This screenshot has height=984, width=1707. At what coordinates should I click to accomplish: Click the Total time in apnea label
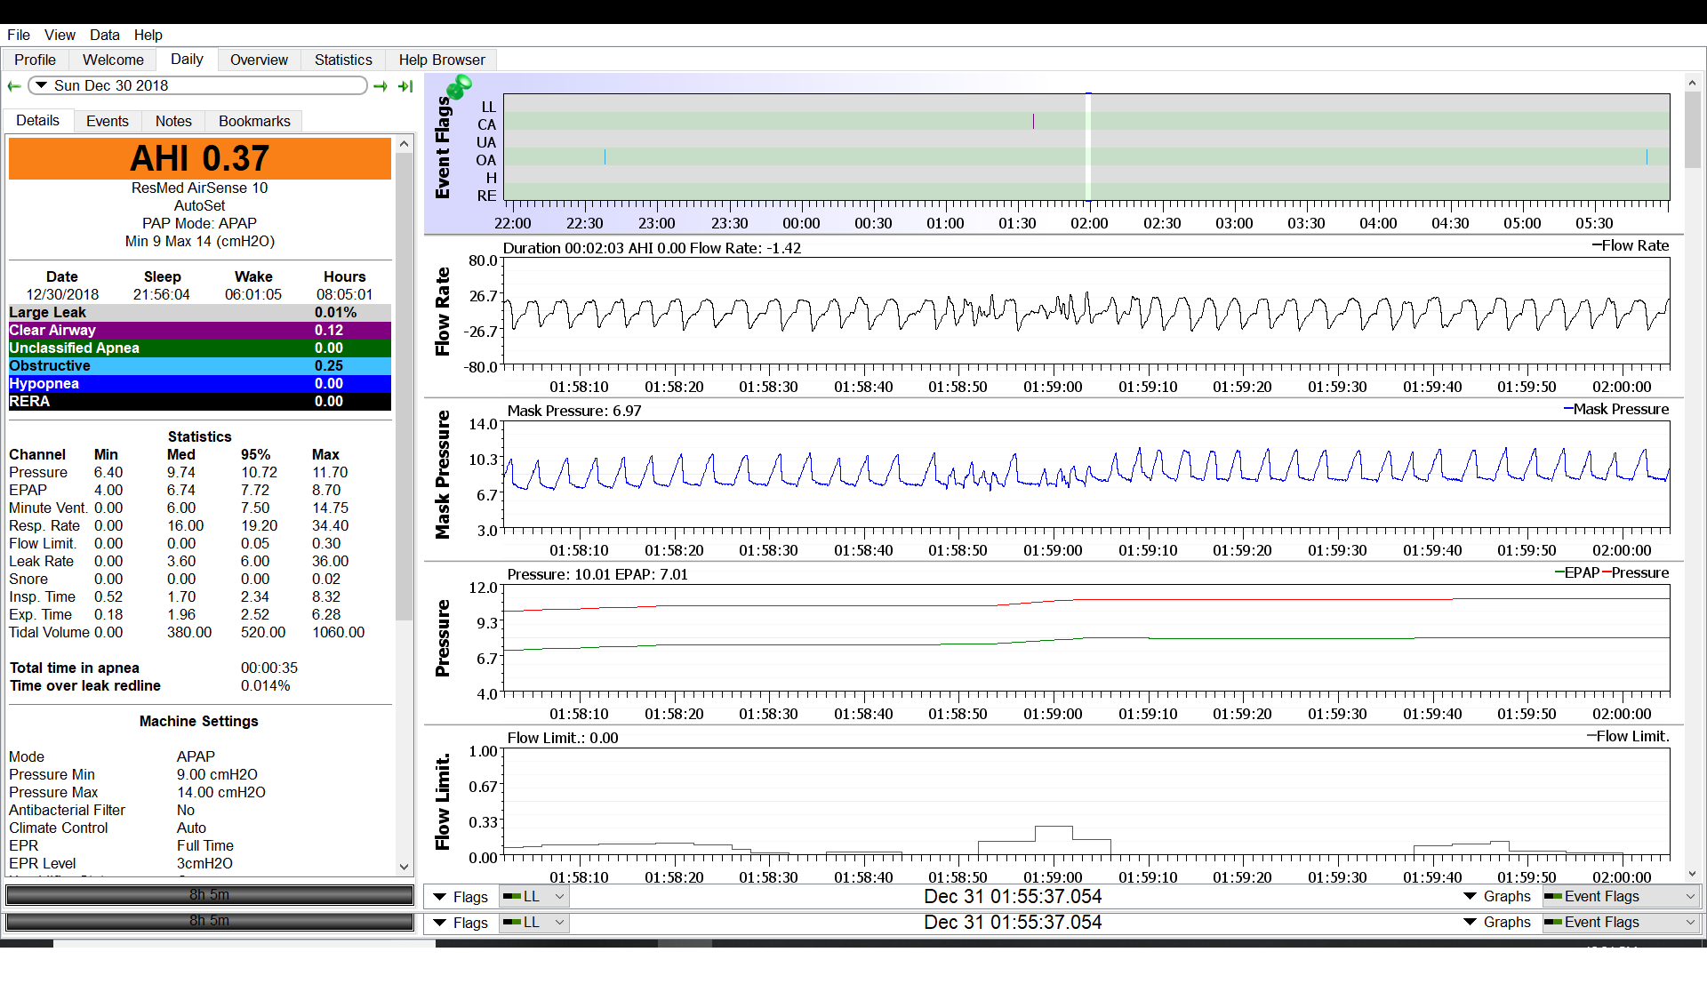pyautogui.click(x=75, y=668)
